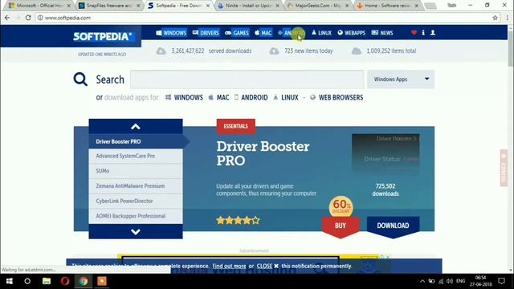Launch Opera from taskbar
This screenshot has width=514, height=289.
65,281
